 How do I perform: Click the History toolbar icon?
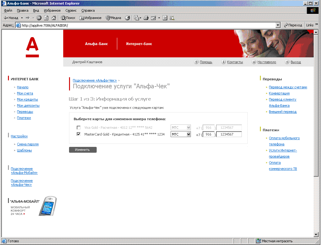click(x=127, y=18)
